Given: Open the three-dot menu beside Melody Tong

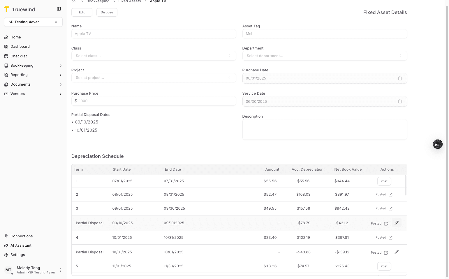Looking at the screenshot, I should click(x=60, y=270).
